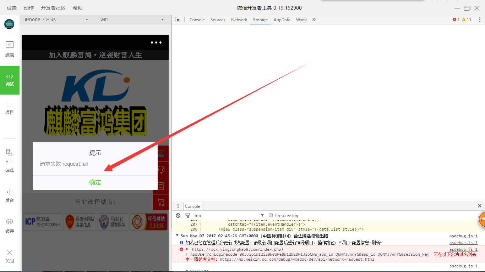The height and width of the screenshot is (272, 485).
Task: Click the 网络110报警服务 badge
Action: pyautogui.click(x=113, y=222)
